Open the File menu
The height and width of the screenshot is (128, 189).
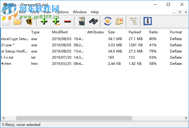pos(12,12)
